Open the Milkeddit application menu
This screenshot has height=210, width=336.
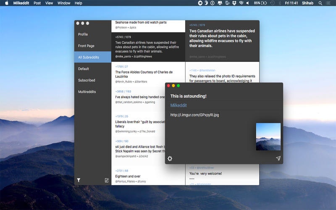[x=21, y=3]
